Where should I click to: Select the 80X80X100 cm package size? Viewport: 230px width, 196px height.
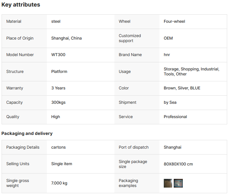coord(178,164)
